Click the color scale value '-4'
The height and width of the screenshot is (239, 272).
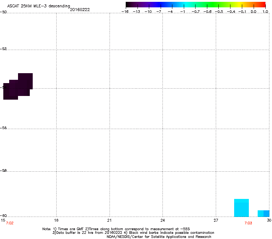coord(170,12)
